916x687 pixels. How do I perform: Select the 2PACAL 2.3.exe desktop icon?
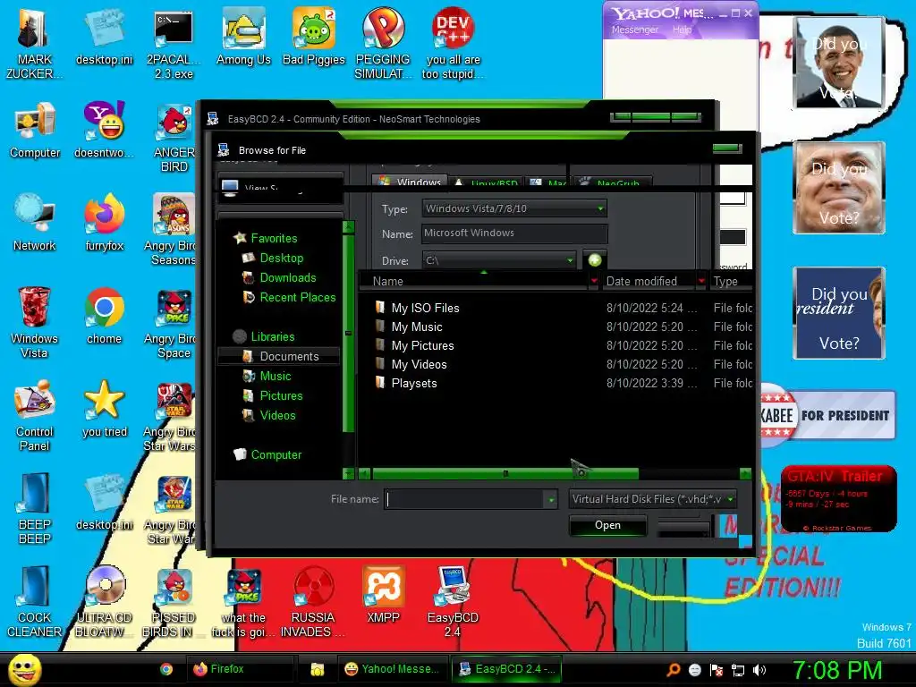pos(174,44)
